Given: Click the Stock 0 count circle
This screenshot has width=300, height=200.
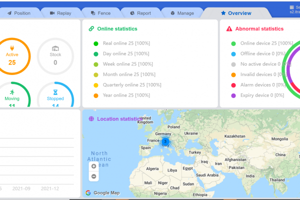Looking at the screenshot, I should tap(55, 56).
